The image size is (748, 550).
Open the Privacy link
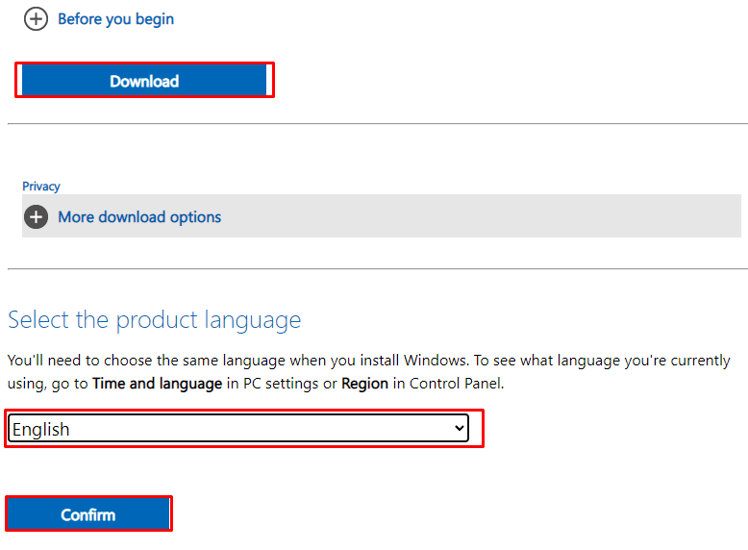41,186
